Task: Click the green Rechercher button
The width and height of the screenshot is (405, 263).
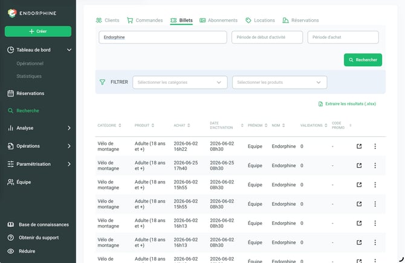Action: coord(363,60)
